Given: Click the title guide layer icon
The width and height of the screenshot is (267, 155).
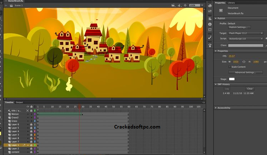Looking at the screenshot, I should click(x=9, y=111).
